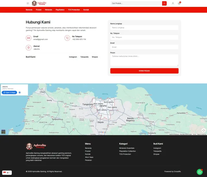Viewport: 207px width, 177px height.
Task: Open the hamburger menu icon
Action: pos(28,3)
